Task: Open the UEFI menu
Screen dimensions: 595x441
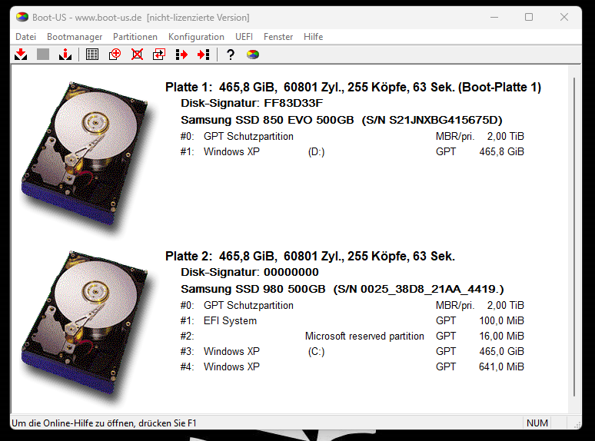Action: 244,37
